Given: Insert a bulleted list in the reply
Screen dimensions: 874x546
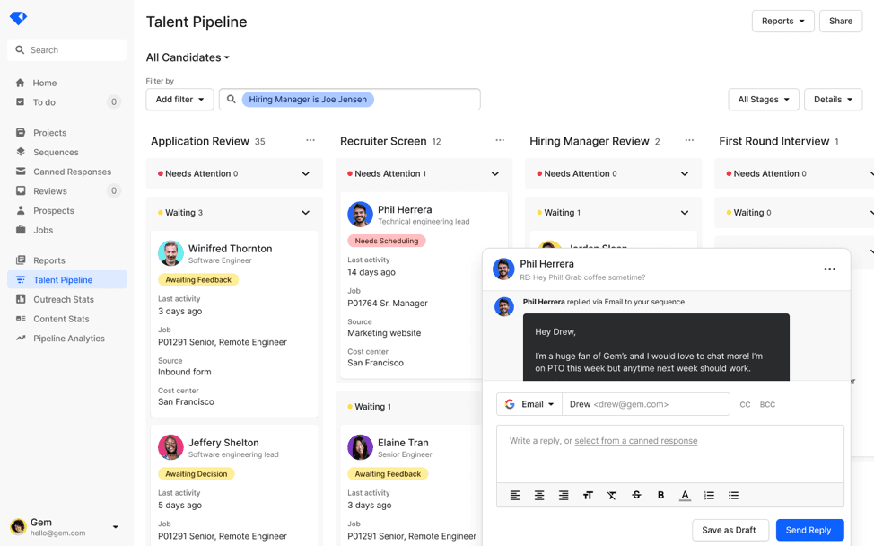Looking at the screenshot, I should [733, 495].
